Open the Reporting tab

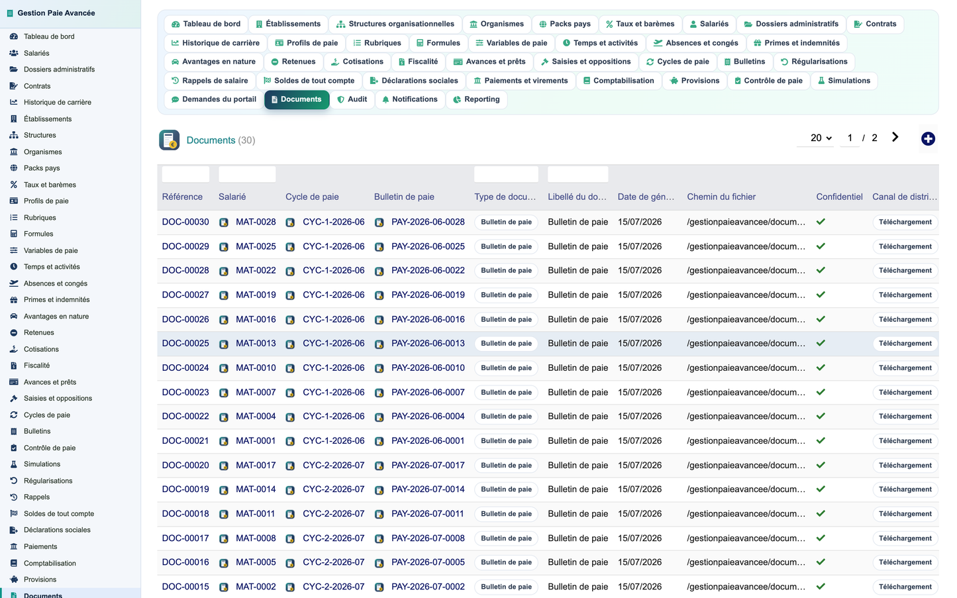(x=476, y=99)
